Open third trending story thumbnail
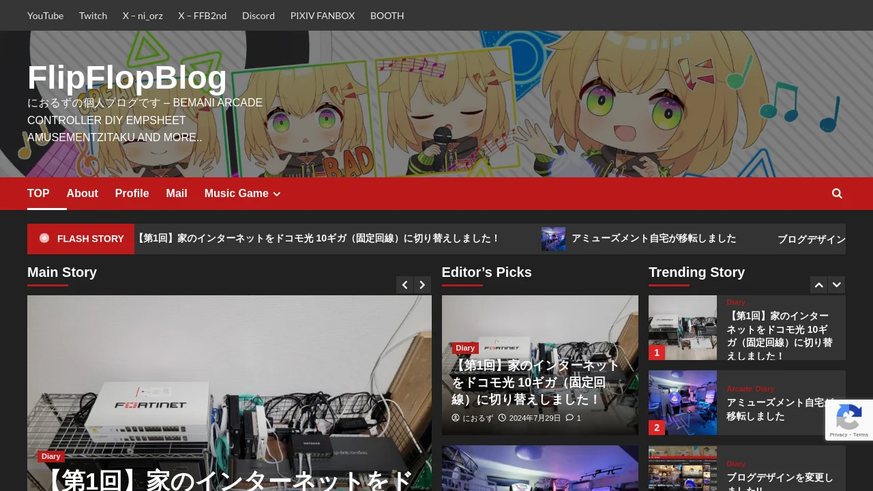Image resolution: width=873 pixels, height=491 pixels. [x=683, y=468]
